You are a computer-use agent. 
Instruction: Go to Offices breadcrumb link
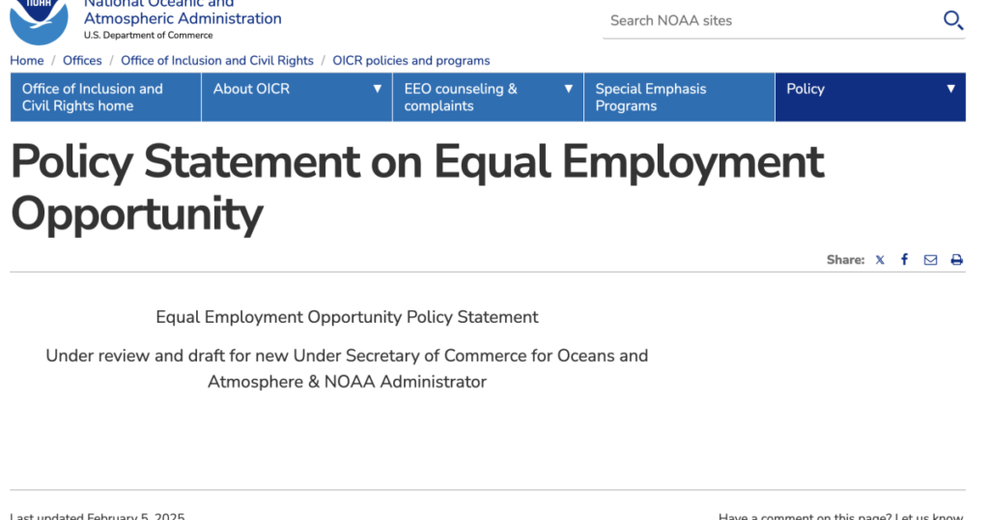point(82,61)
